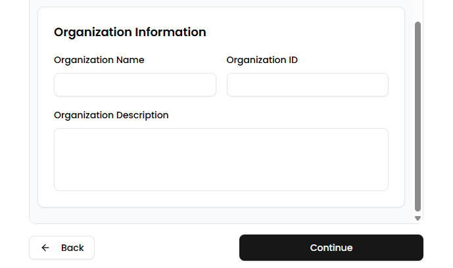Click the Continue text label
This screenshot has height=268, width=453.
(x=331, y=248)
